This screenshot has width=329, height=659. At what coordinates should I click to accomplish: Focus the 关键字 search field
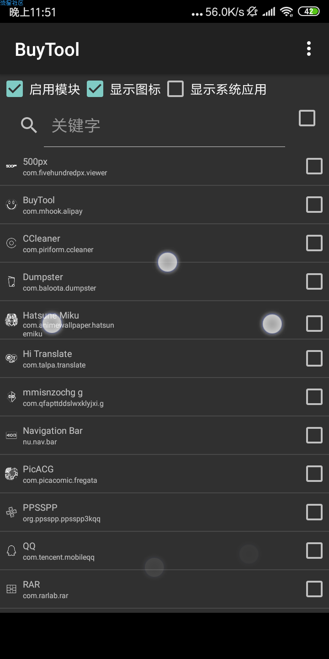[x=164, y=126]
